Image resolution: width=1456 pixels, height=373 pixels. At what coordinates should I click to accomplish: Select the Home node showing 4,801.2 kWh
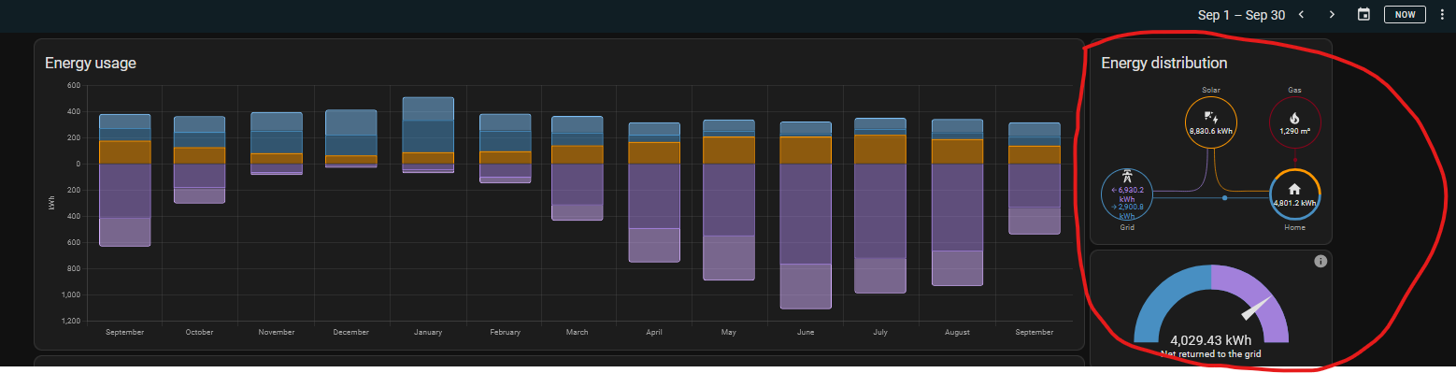coord(1294,194)
